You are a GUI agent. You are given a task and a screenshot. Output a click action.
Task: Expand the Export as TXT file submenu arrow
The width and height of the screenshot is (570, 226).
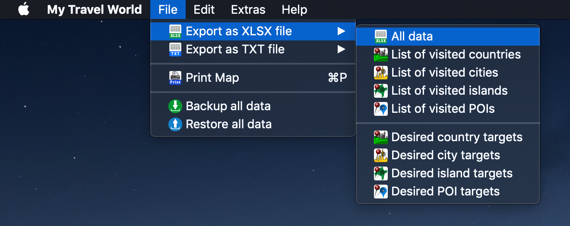click(342, 49)
